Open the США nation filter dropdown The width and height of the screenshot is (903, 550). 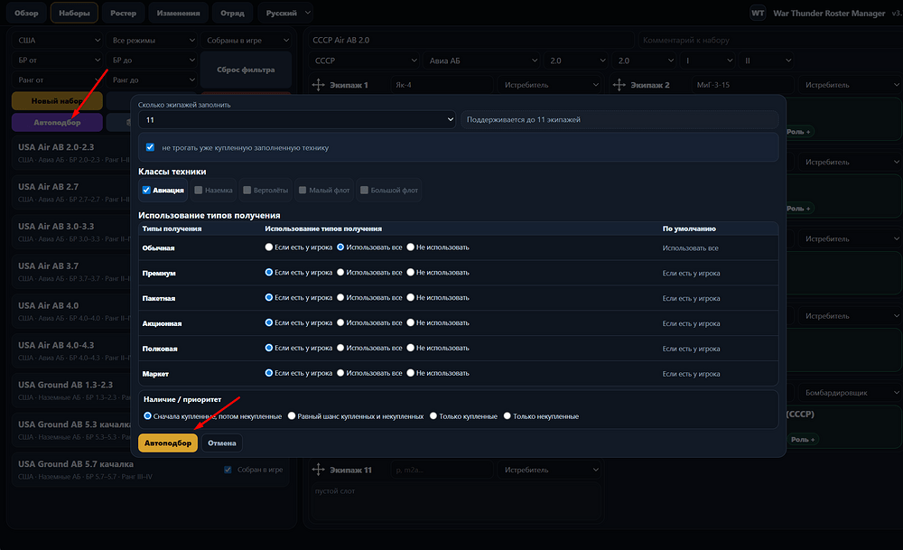58,41
